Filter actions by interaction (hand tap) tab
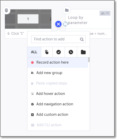This screenshot has width=117, height=139. pyautogui.click(x=47, y=52)
